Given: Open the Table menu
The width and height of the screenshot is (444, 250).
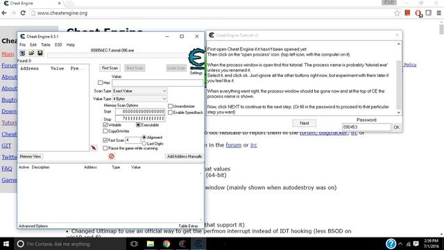Looking at the screenshot, I should pos(46,44).
